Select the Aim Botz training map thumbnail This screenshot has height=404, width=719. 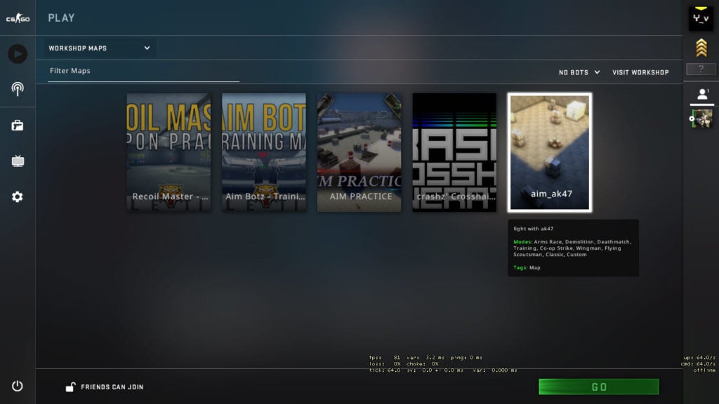[264, 152]
